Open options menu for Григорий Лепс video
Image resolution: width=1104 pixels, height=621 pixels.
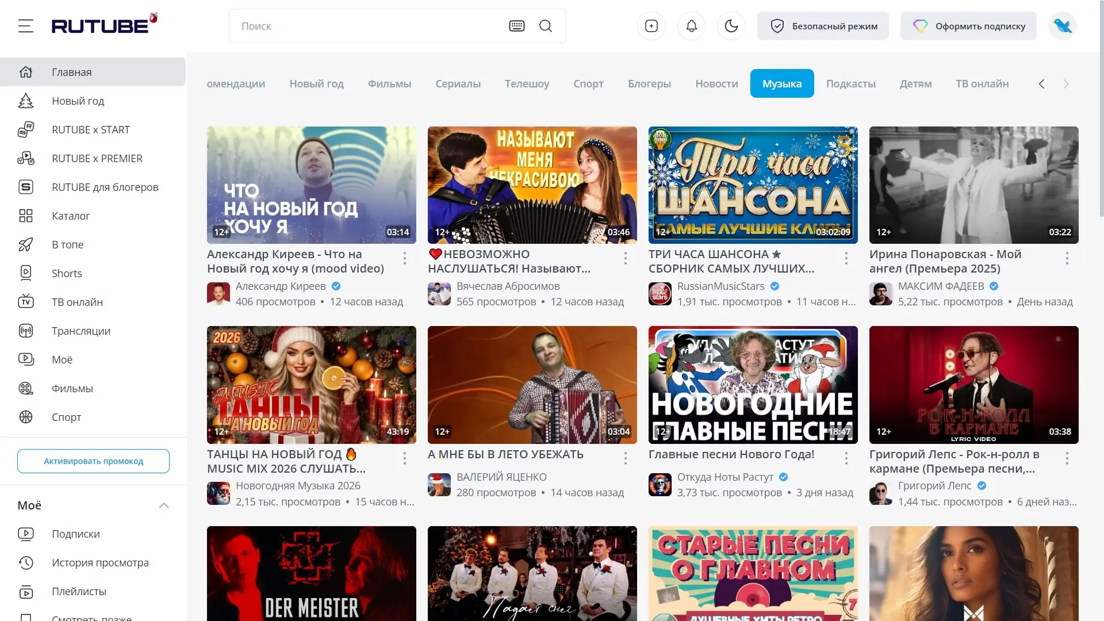point(1067,458)
